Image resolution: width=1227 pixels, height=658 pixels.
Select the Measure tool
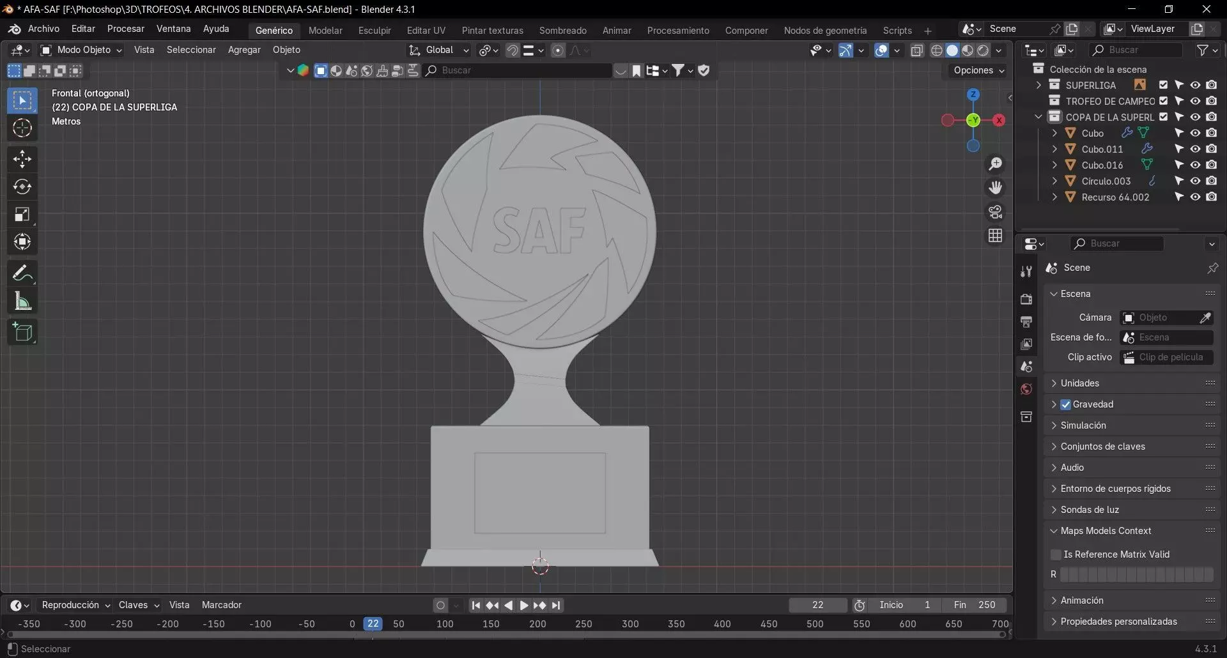pos(22,302)
